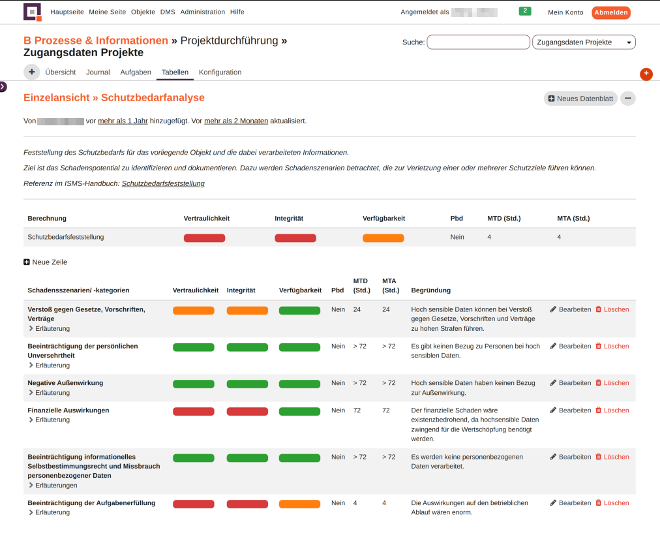Click the dark plus icon left of Übersicht
The width and height of the screenshot is (660, 541).
[31, 72]
